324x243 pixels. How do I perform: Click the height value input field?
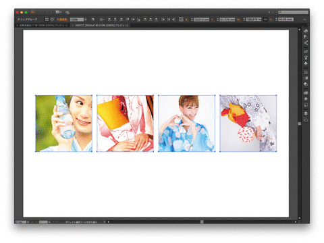(x=286, y=20)
